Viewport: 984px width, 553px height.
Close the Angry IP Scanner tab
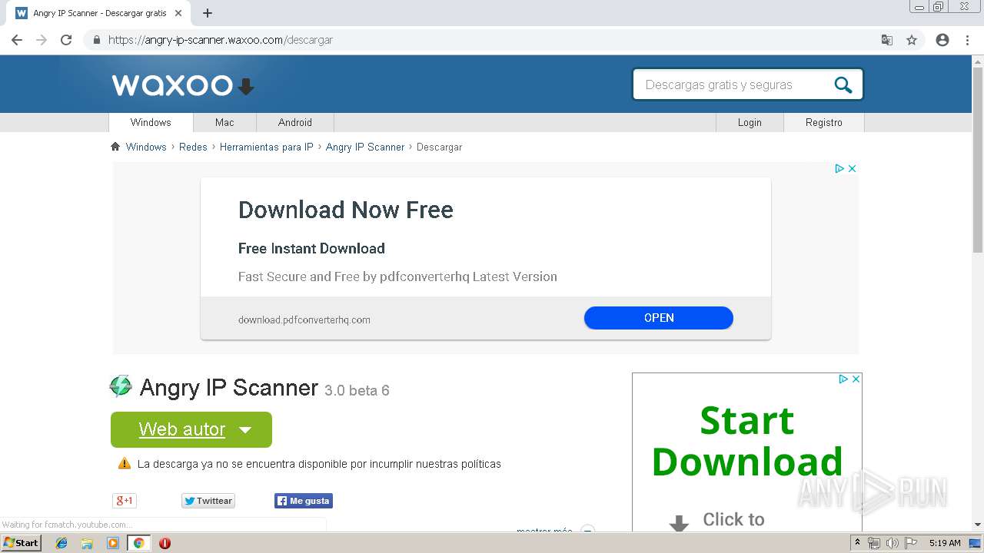pos(178,13)
